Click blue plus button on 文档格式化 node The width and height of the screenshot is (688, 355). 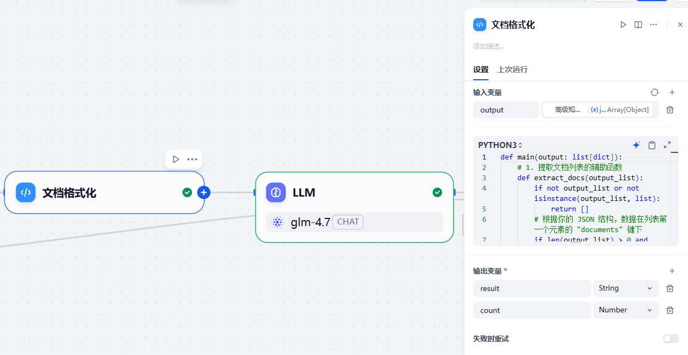(x=204, y=192)
